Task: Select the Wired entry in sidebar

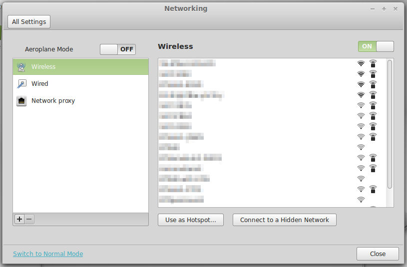Action: (80, 84)
